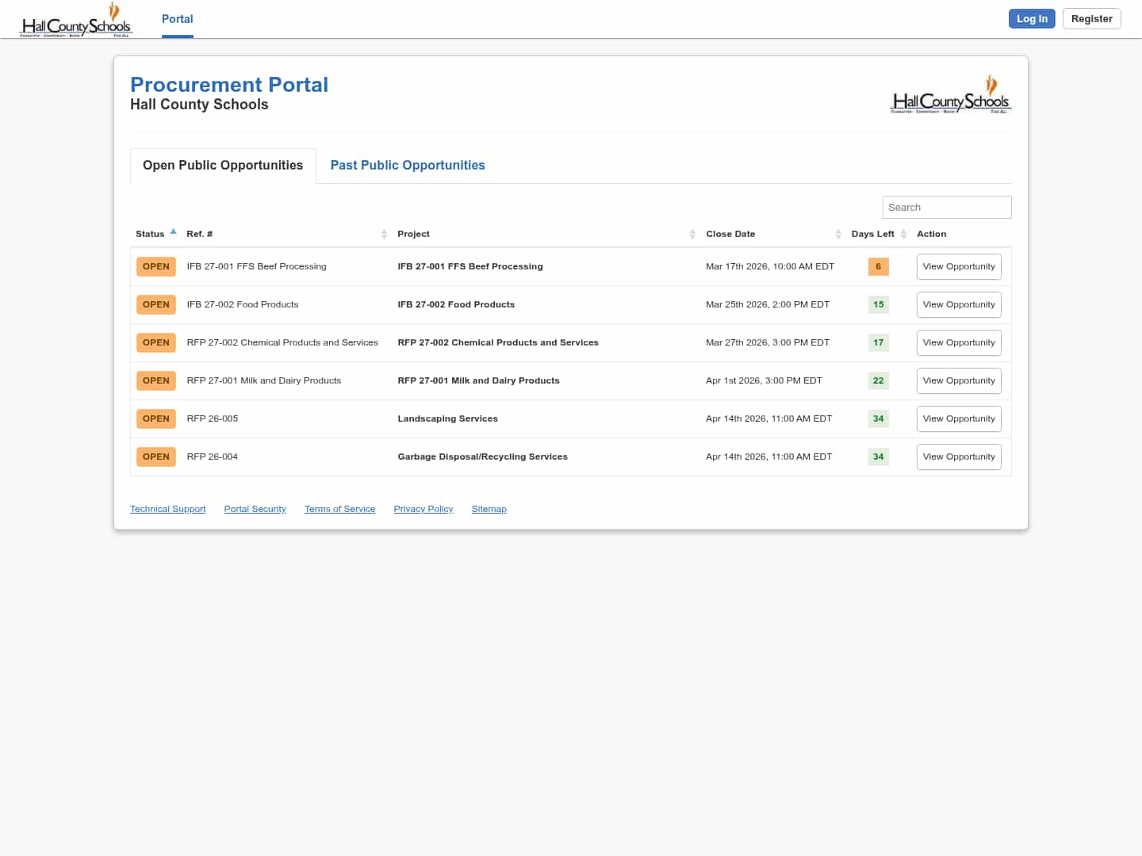Sort by Days Left column arrows
1142x856 pixels.
click(x=903, y=234)
